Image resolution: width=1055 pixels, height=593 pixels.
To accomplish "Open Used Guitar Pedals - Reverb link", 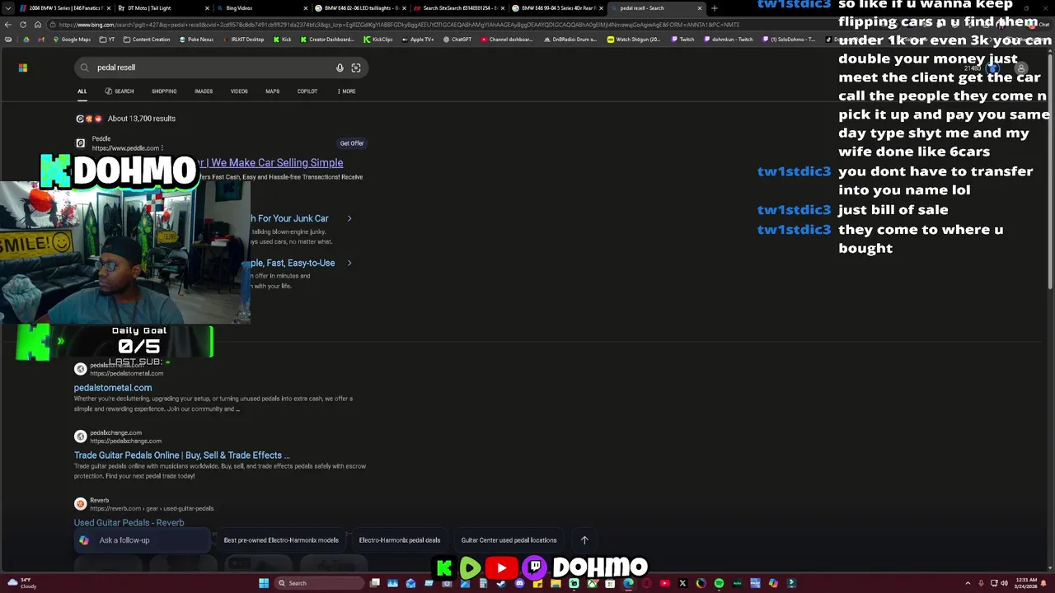I will click(x=129, y=523).
